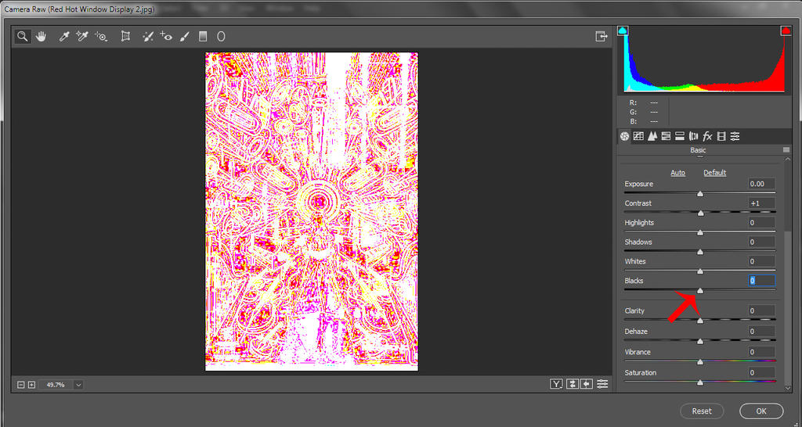Select the Hand tool

(x=42, y=36)
